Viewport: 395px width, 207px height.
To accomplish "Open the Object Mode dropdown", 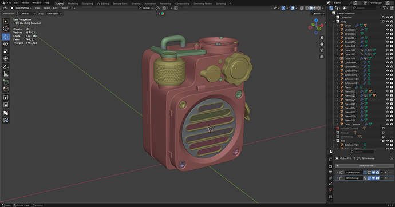I will 21,8.
